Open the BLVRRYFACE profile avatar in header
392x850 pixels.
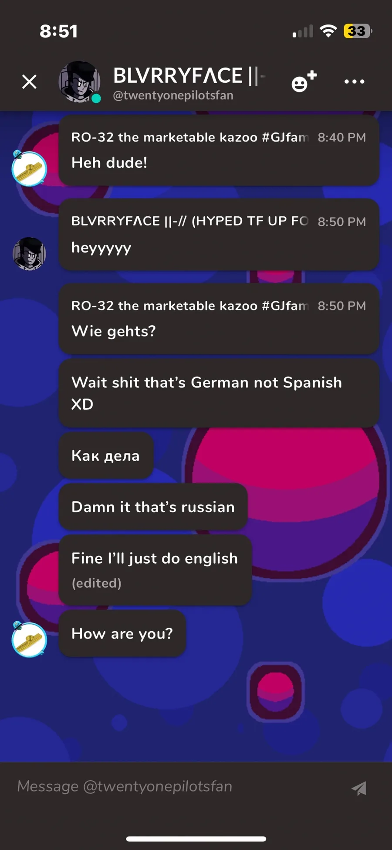[80, 82]
